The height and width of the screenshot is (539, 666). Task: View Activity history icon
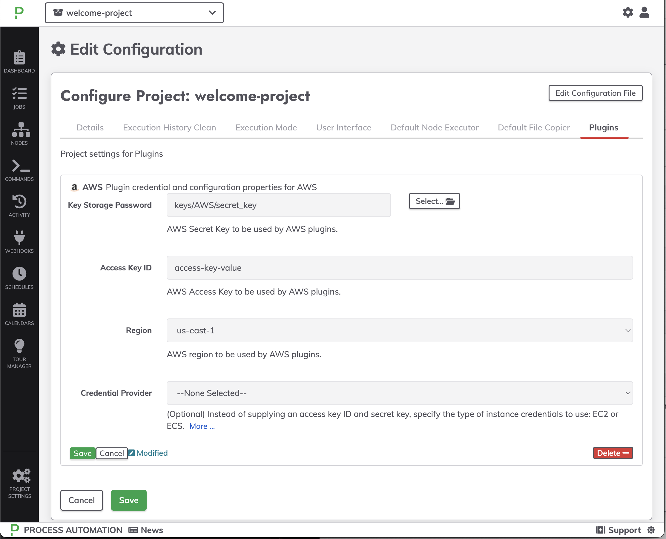pyautogui.click(x=19, y=201)
